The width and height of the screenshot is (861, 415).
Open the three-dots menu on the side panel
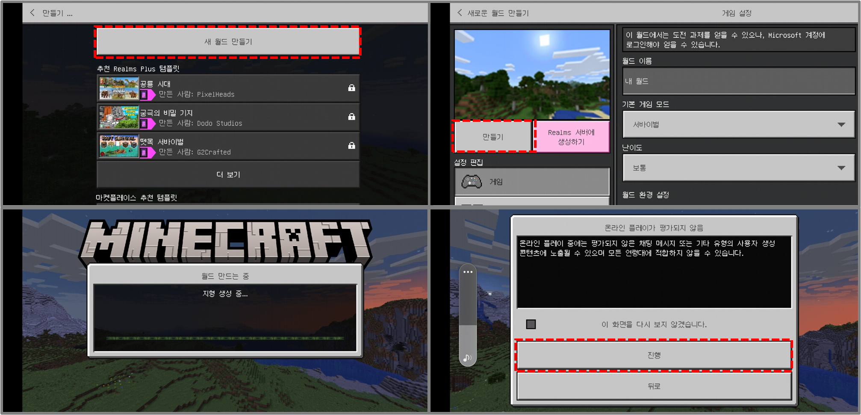tap(468, 272)
